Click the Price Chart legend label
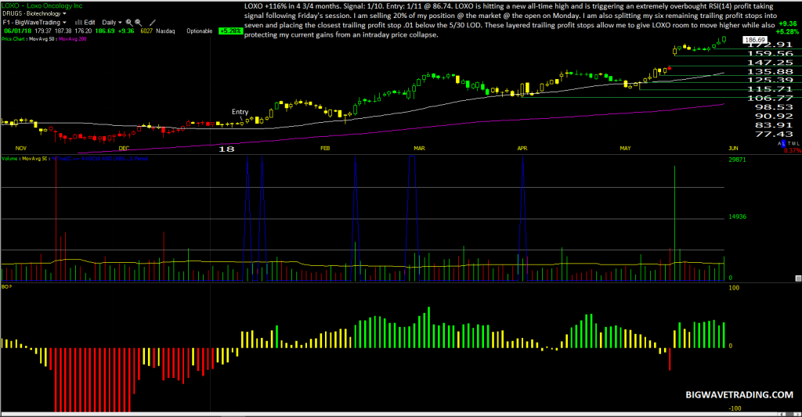Viewport: 802px width, 417px height. pyautogui.click(x=13, y=39)
